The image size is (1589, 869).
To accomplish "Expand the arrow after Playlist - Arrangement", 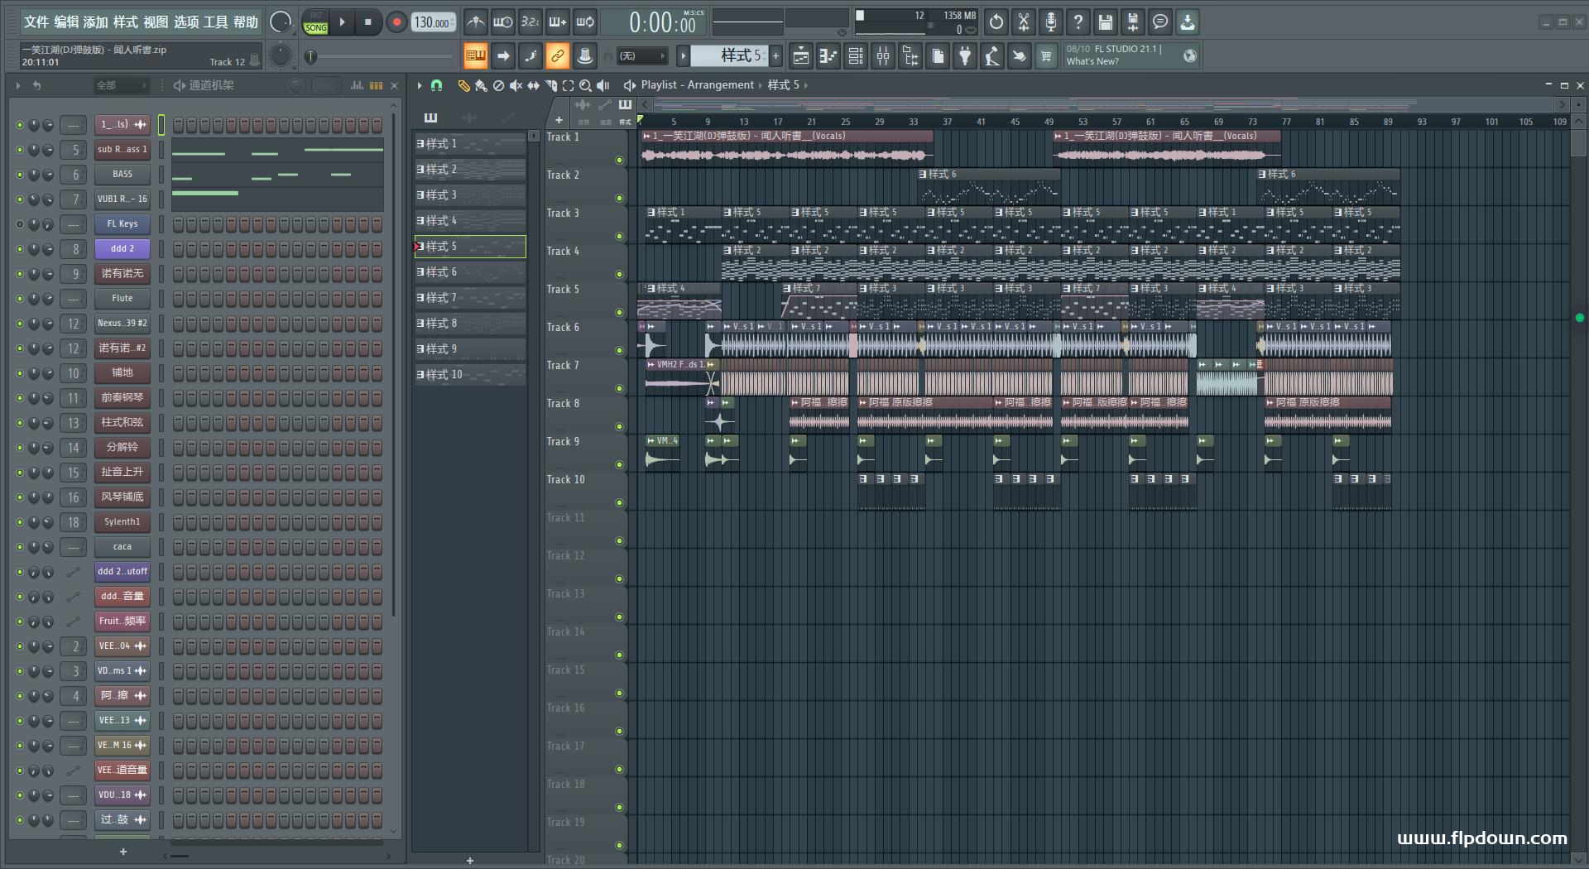I will [x=761, y=85].
